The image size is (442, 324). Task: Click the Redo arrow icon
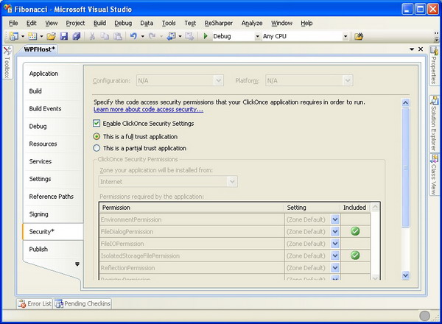pos(152,36)
